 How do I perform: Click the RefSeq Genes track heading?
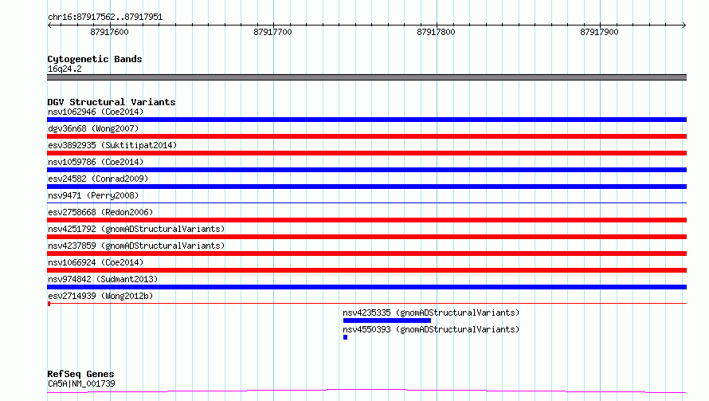[80, 374]
